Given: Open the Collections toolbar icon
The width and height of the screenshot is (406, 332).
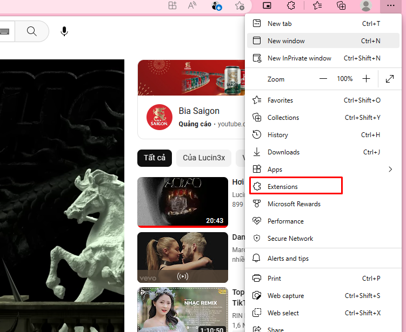Looking at the screenshot, I should click(341, 5).
